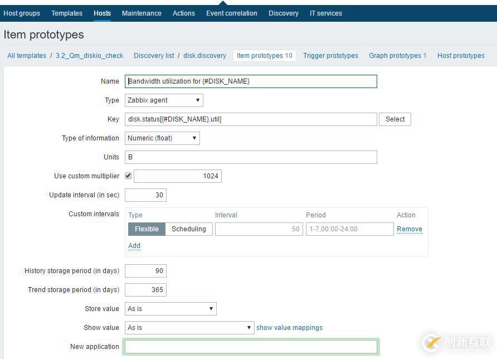Select the Flexible interval type
The height and width of the screenshot is (359, 497).
[147, 229]
